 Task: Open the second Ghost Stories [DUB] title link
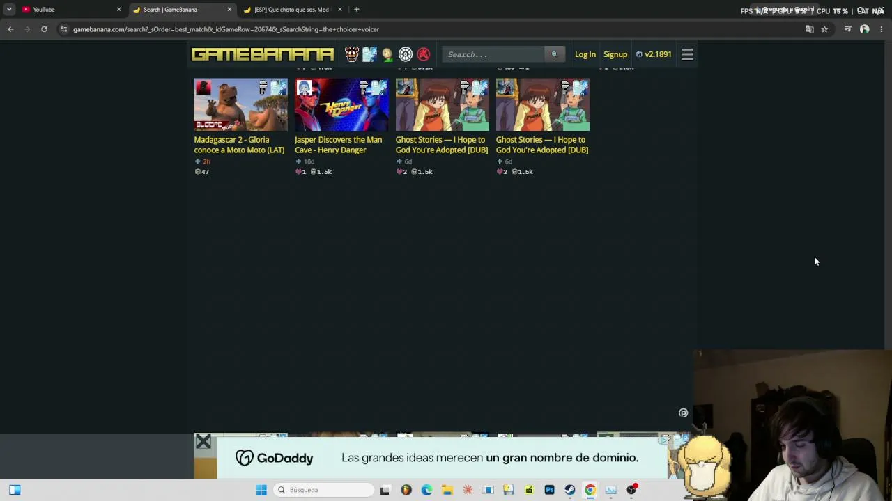542,145
